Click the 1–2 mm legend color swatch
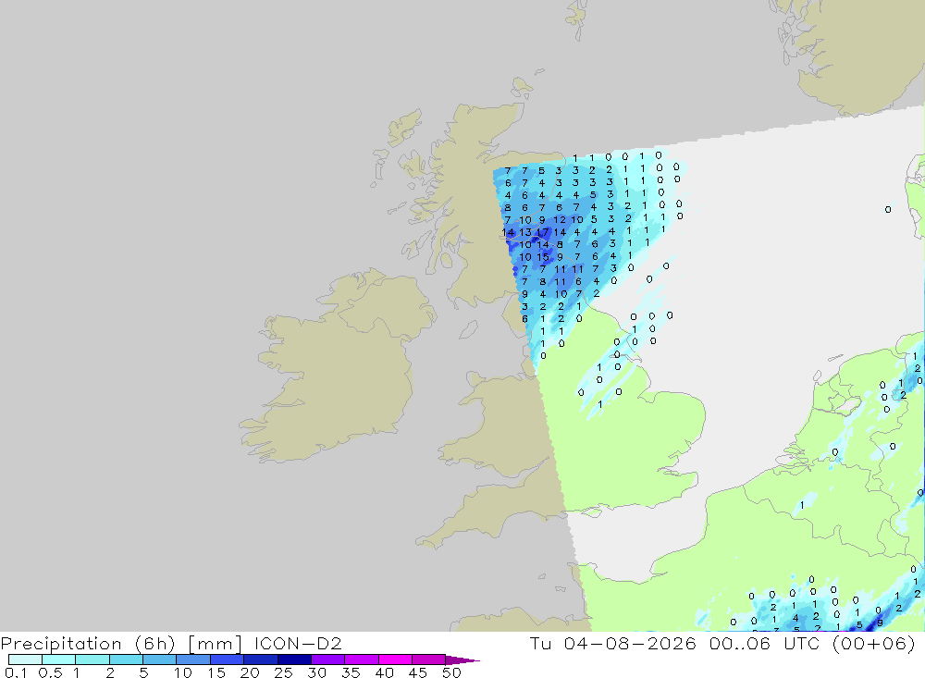 92,660
